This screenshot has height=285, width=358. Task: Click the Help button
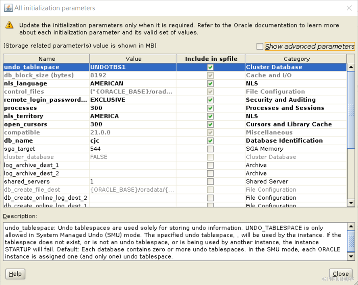[x=15, y=274]
